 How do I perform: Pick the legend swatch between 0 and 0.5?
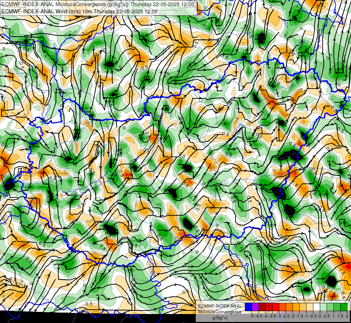click(x=323, y=307)
